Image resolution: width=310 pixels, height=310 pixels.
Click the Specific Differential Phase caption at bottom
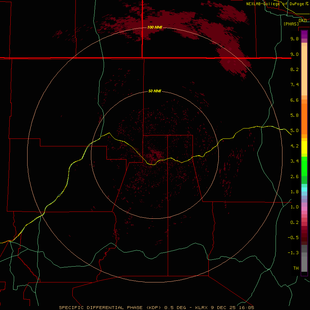156,308
